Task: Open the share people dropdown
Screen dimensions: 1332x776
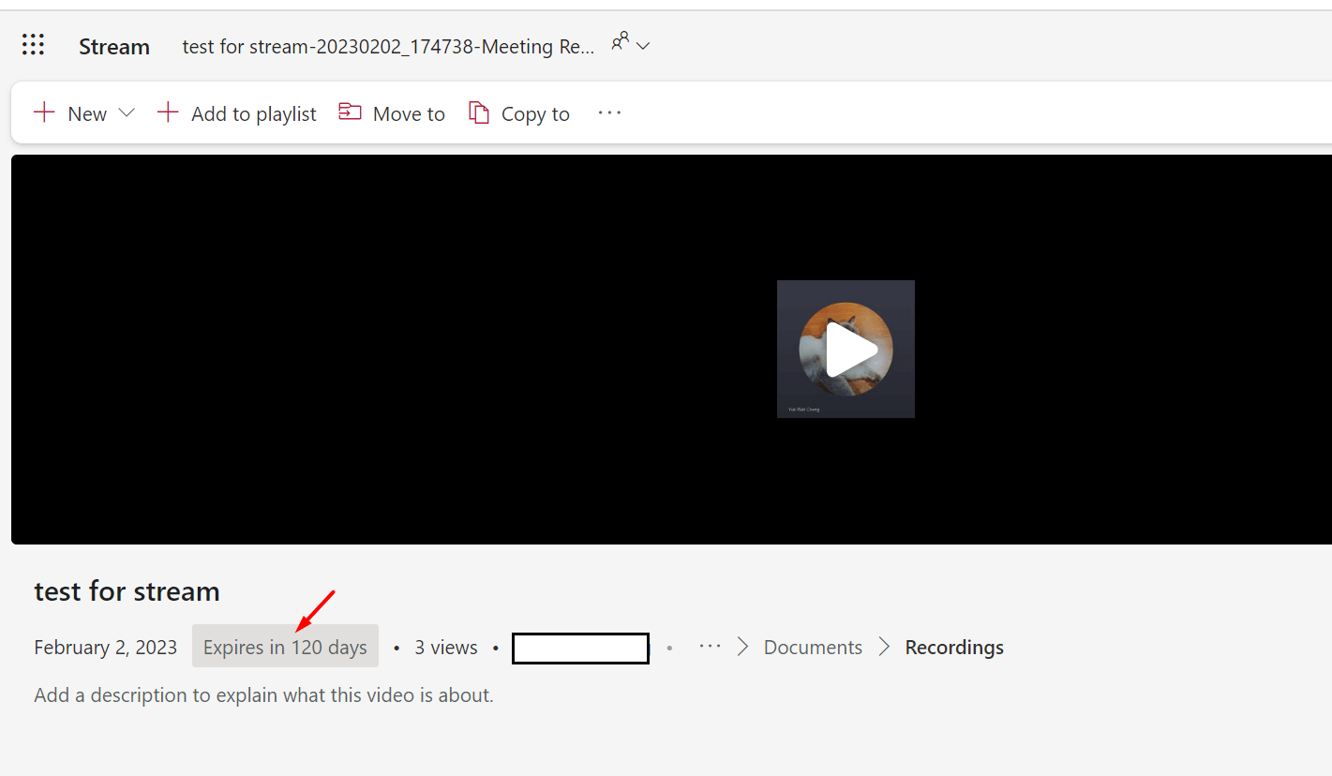Action: tap(631, 43)
